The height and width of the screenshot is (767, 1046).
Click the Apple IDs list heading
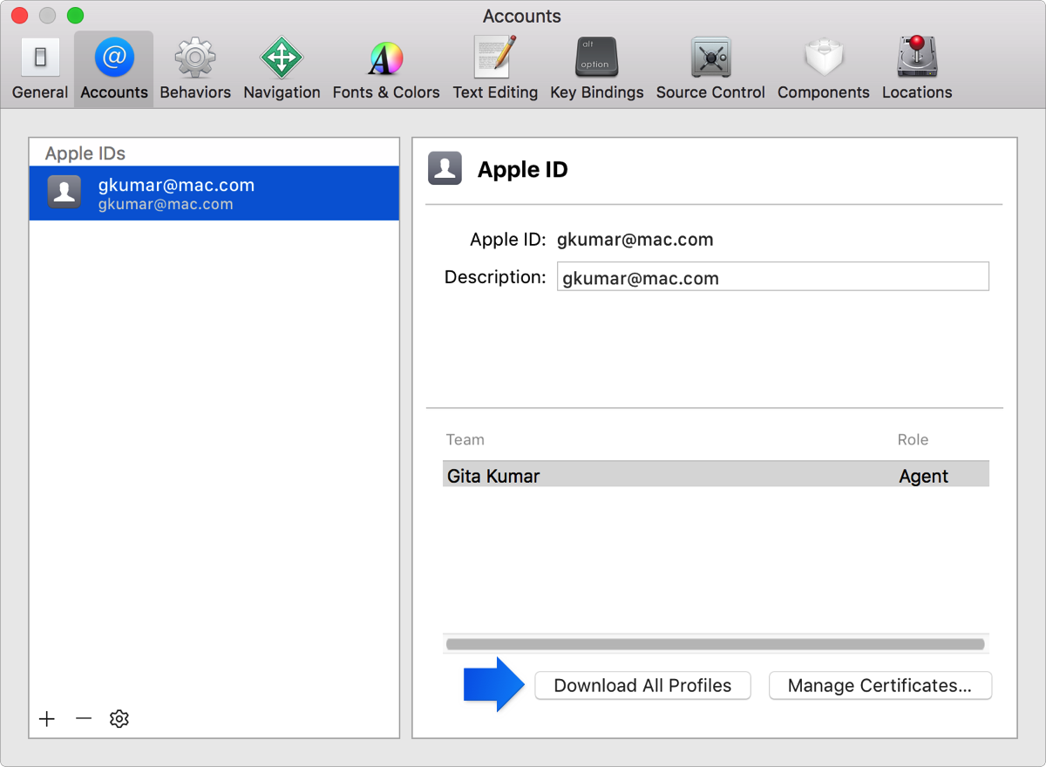85,153
